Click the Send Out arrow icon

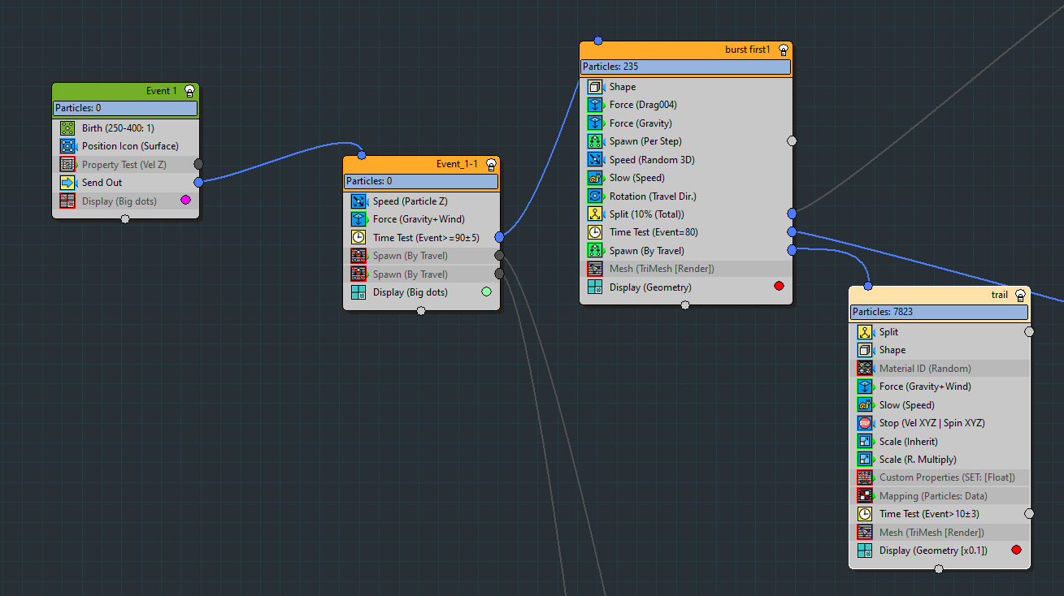click(x=67, y=183)
